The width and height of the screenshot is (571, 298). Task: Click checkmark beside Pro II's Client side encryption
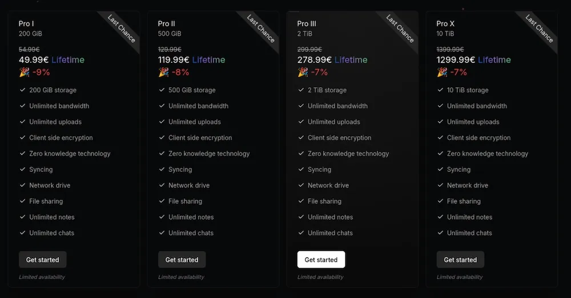[x=162, y=138]
